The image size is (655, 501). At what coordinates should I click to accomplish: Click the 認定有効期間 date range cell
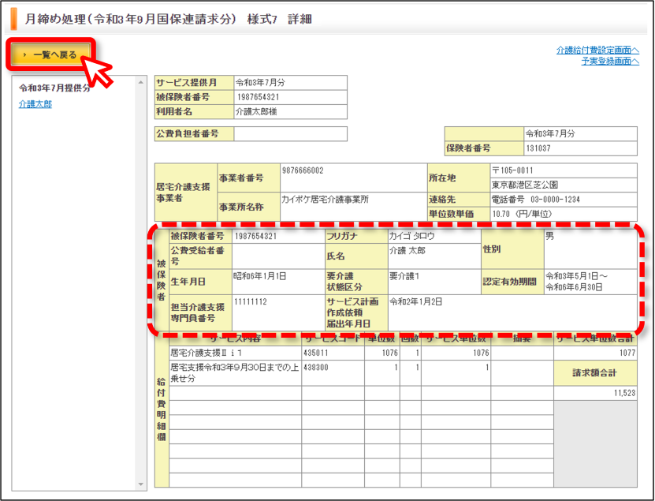tap(590, 282)
